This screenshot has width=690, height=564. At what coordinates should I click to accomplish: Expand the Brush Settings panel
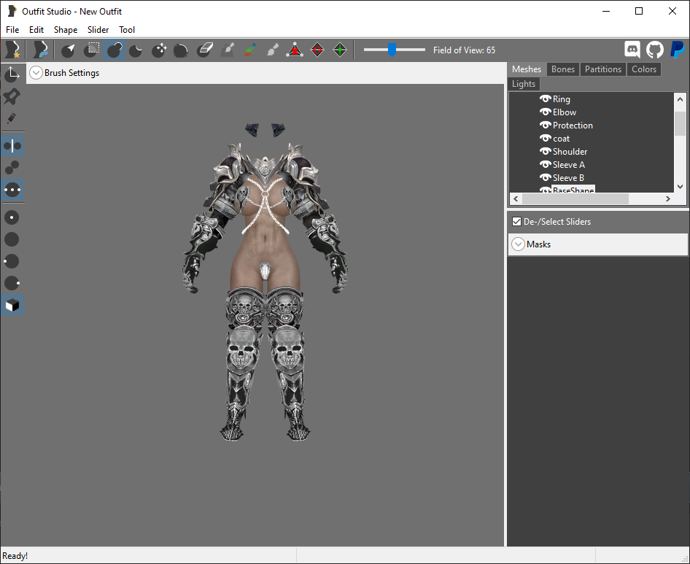[36, 73]
